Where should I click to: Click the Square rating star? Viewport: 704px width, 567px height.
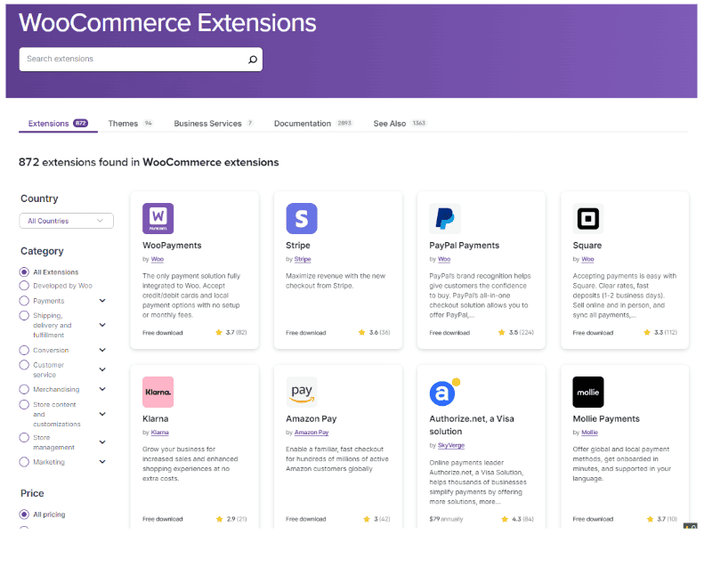pos(647,332)
